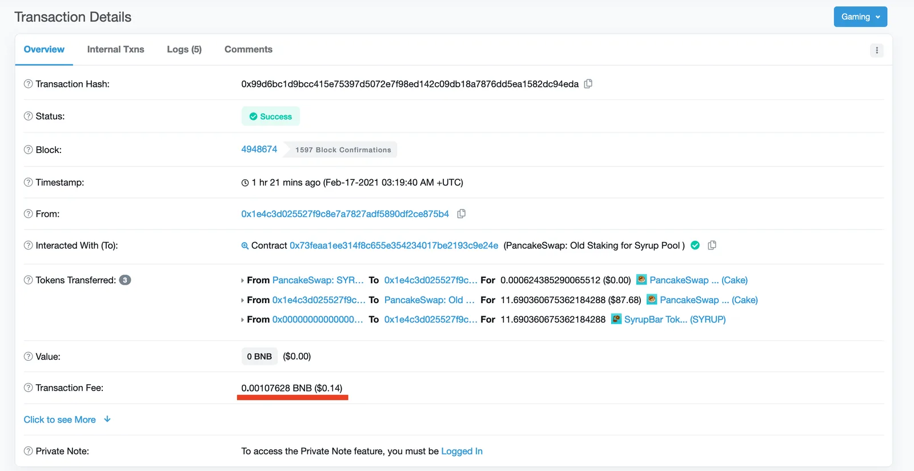
Task: Open contract address 0x73feaa1ee314f8c... link
Action: [x=394, y=245]
